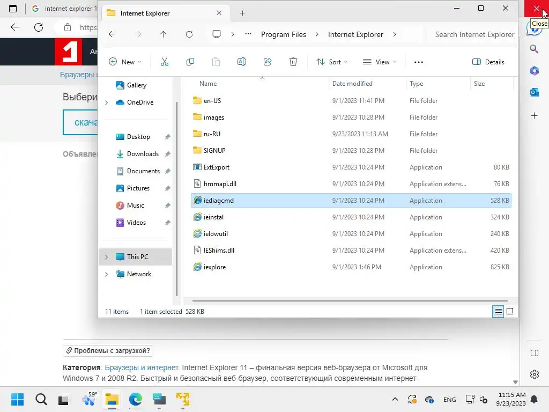Select the ielowutil application

coord(351,234)
